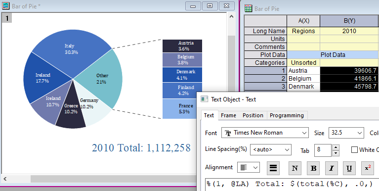Select the Belgium bar segment
Viewport: 379px width, 191px height.
point(182,60)
